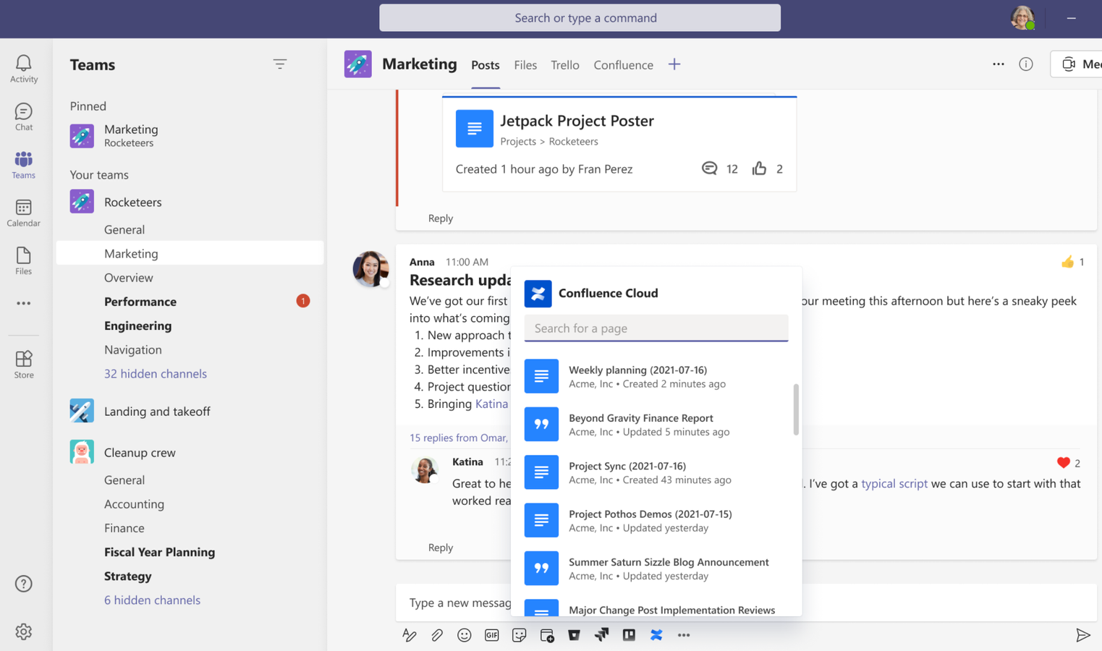Open the GIF picker icon
The width and height of the screenshot is (1102, 651).
[x=492, y=635]
